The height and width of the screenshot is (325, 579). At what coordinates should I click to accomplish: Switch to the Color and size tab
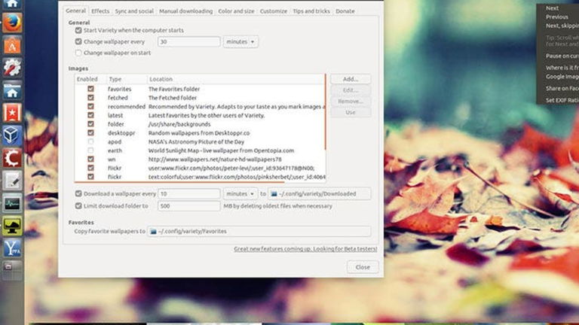click(x=236, y=11)
